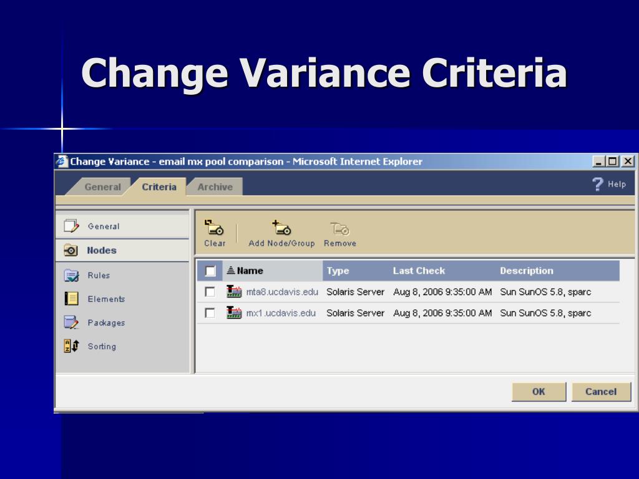Viewport: 639px width, 479px height.
Task: Open the Packages section label
Action: [x=106, y=322]
